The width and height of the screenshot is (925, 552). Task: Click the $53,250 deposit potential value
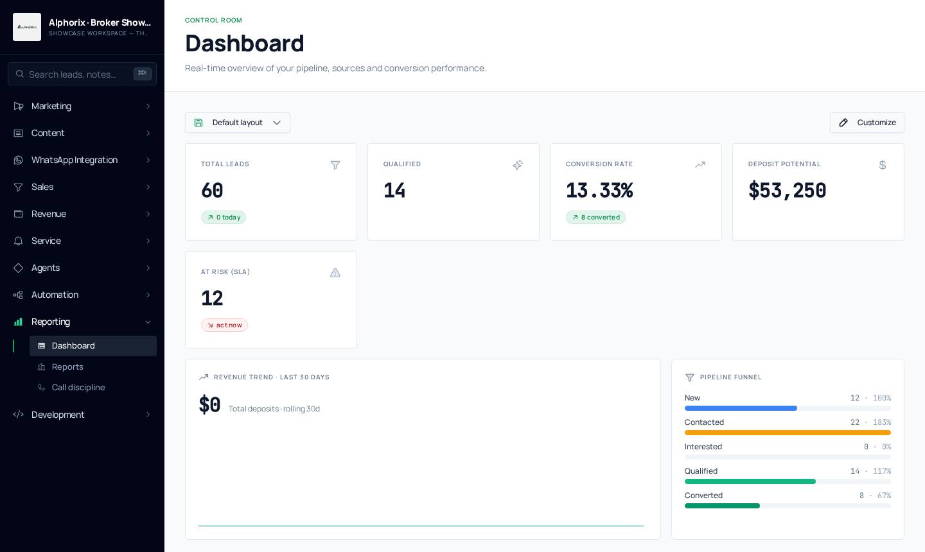pyautogui.click(x=787, y=191)
